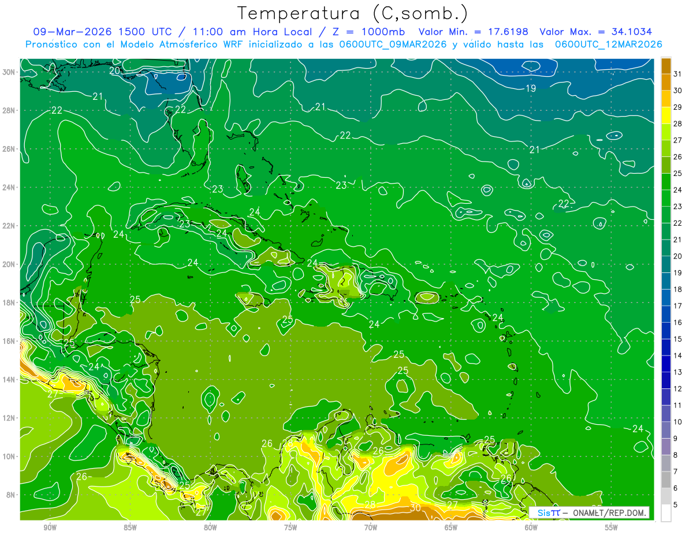Click the 28N latitude axis label
The width and height of the screenshot is (693, 535).
point(9,110)
